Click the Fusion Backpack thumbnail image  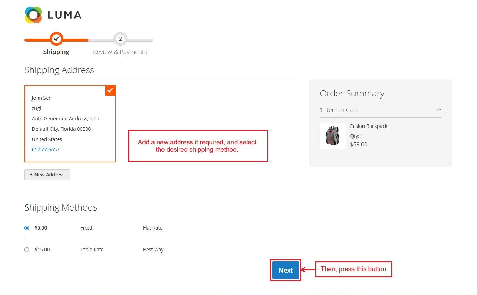(x=332, y=136)
